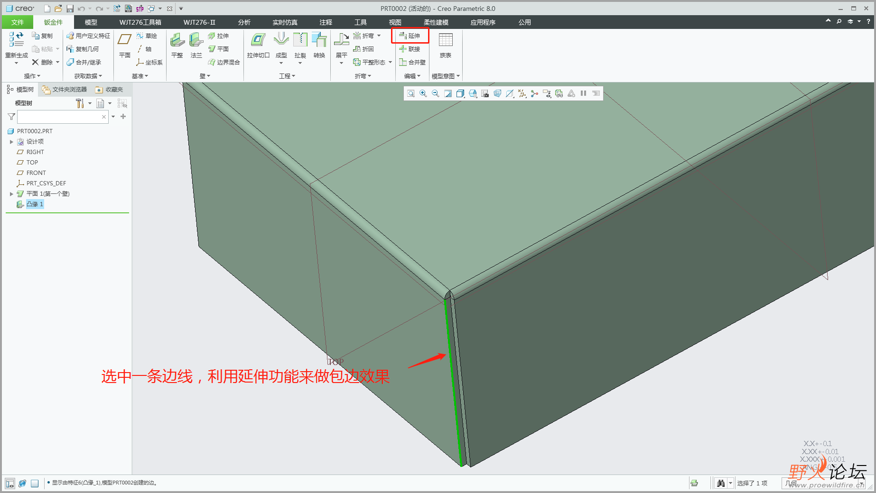The height and width of the screenshot is (493, 876).
Task: Toggle spin center icon
Action: point(534,94)
